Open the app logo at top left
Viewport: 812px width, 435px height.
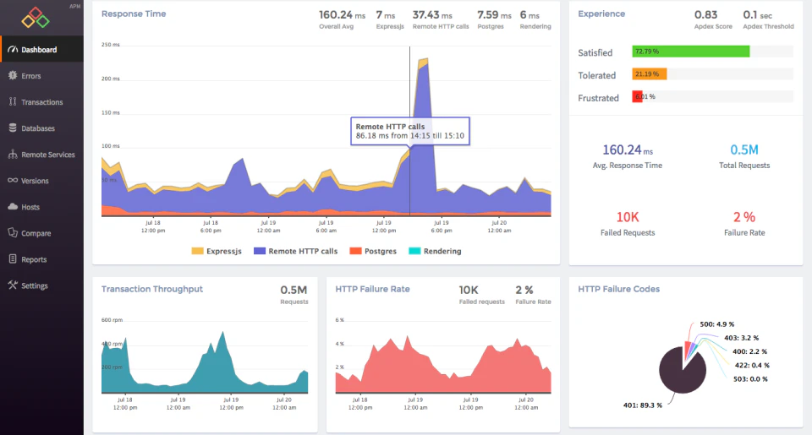coord(35,17)
